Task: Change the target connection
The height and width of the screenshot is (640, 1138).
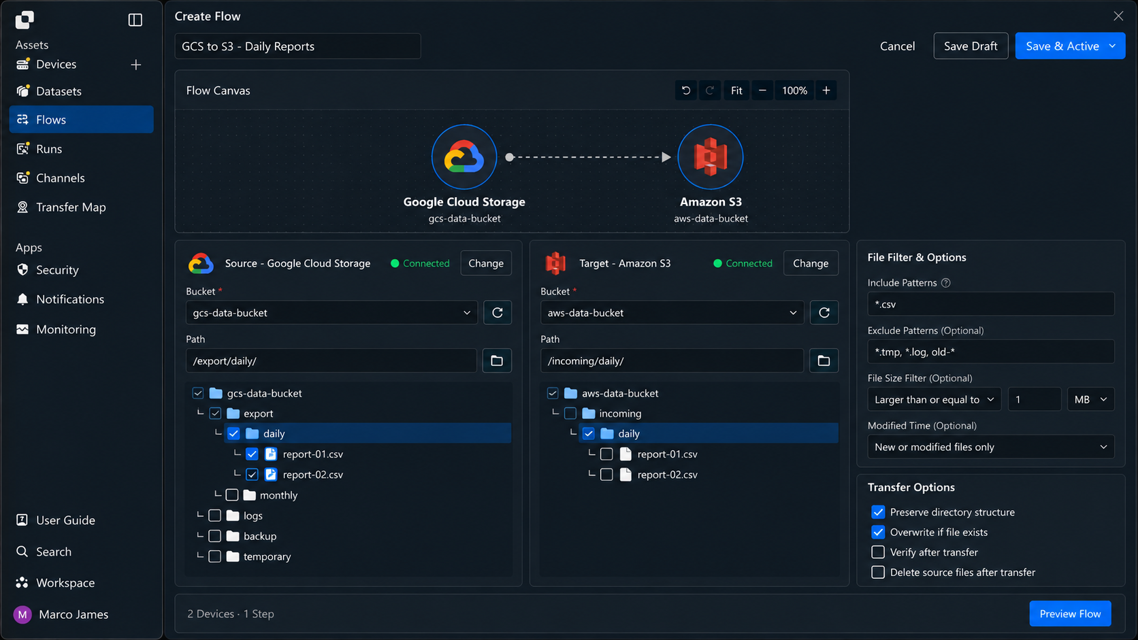Action: point(811,263)
